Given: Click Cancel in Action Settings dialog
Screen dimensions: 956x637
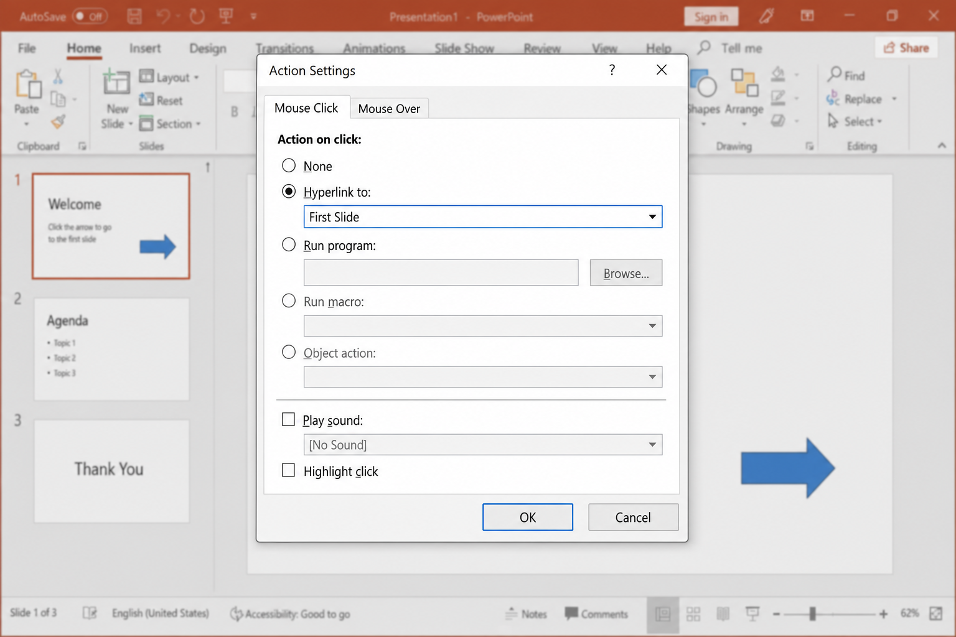Looking at the screenshot, I should tap(633, 517).
